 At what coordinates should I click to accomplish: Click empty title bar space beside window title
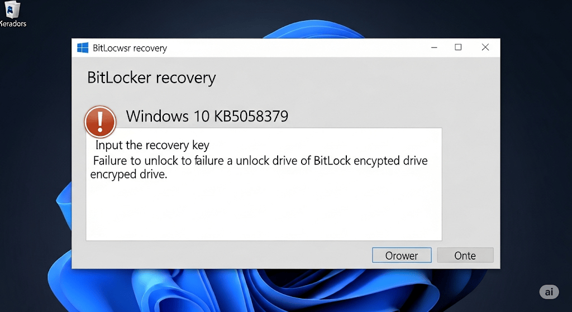(292, 48)
